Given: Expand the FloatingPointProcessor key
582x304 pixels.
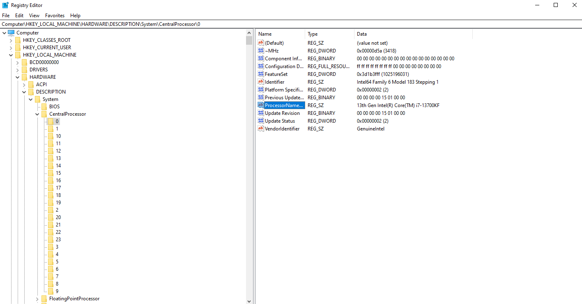Looking at the screenshot, I should pyautogui.click(x=37, y=299).
